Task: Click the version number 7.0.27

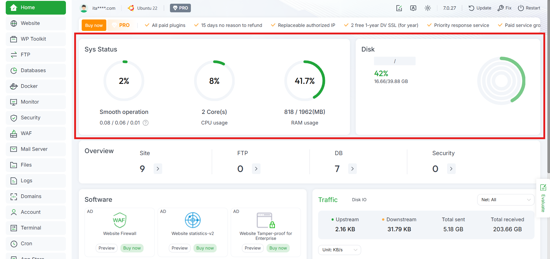Action: (x=449, y=8)
